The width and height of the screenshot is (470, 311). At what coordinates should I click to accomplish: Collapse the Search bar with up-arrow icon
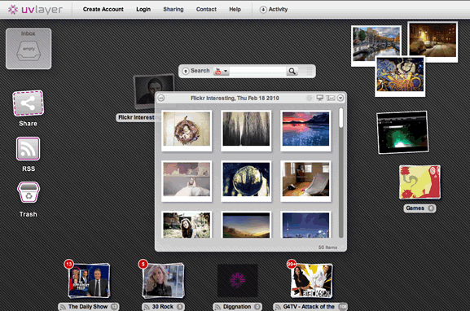[x=186, y=71]
